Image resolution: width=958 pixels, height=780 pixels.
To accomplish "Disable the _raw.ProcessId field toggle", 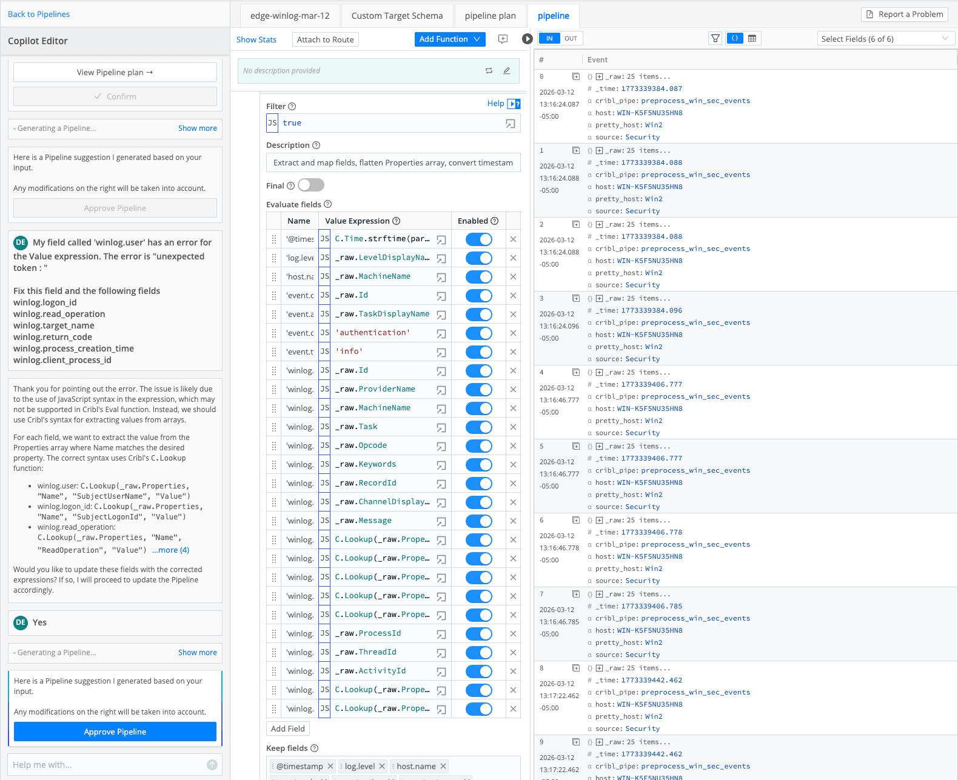I will pos(479,634).
